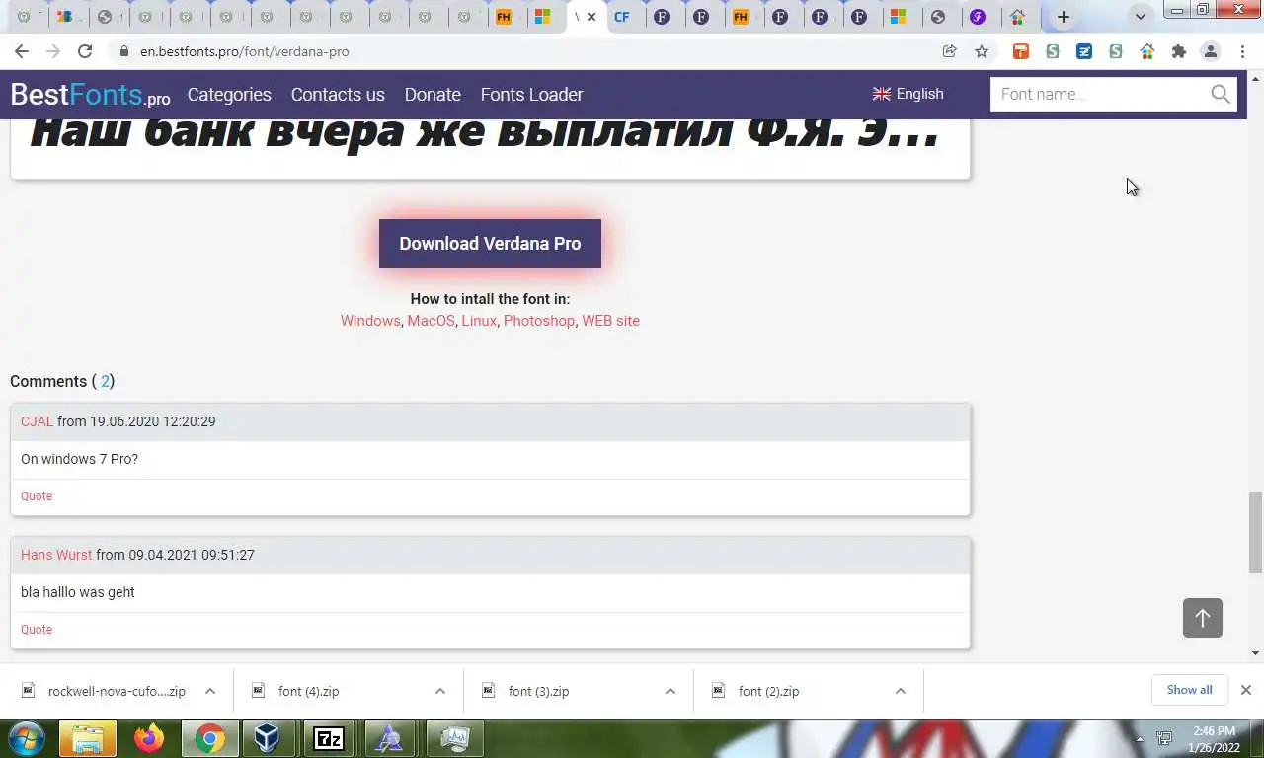Expand options for font (3).zip

point(671,691)
